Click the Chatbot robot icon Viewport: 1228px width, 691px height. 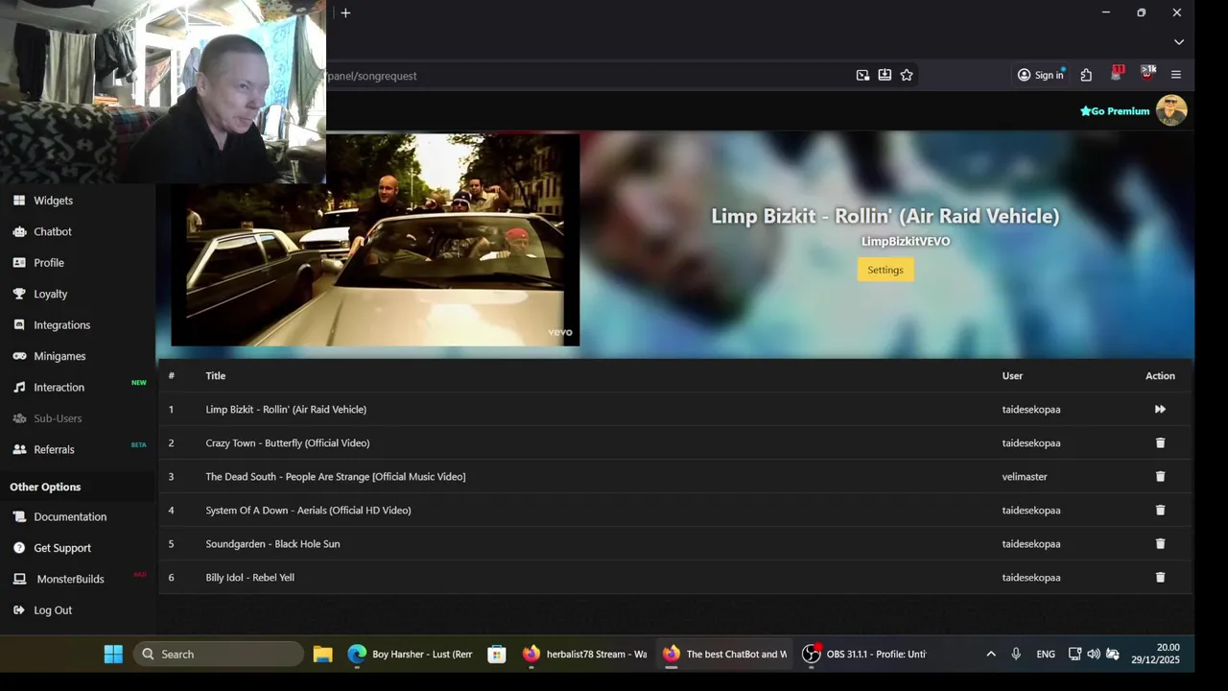click(19, 231)
